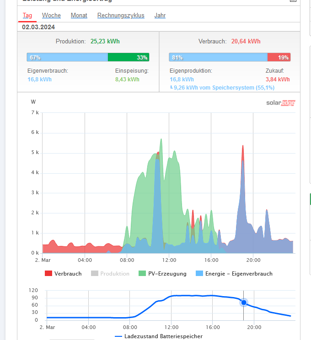
Task: Click the solaredge logo in chart
Action: pyautogui.click(x=281, y=103)
